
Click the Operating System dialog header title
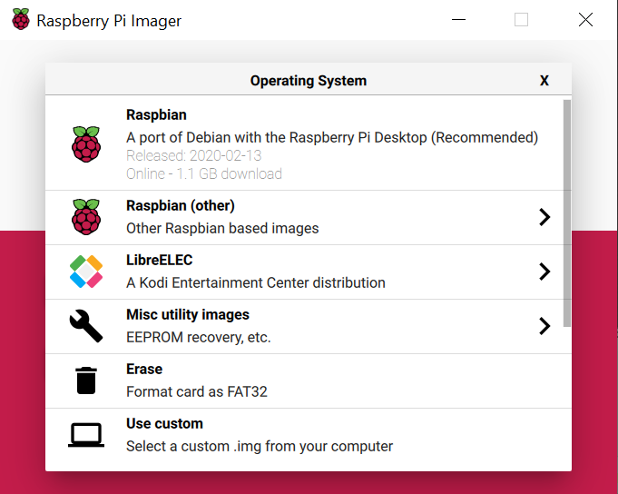[x=309, y=81]
